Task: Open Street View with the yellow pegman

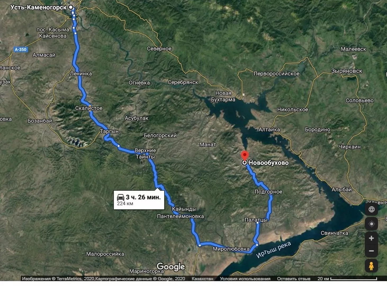Action: click(x=371, y=266)
